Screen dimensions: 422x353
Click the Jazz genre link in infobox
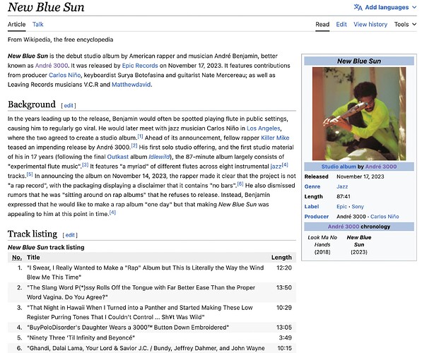click(342, 186)
